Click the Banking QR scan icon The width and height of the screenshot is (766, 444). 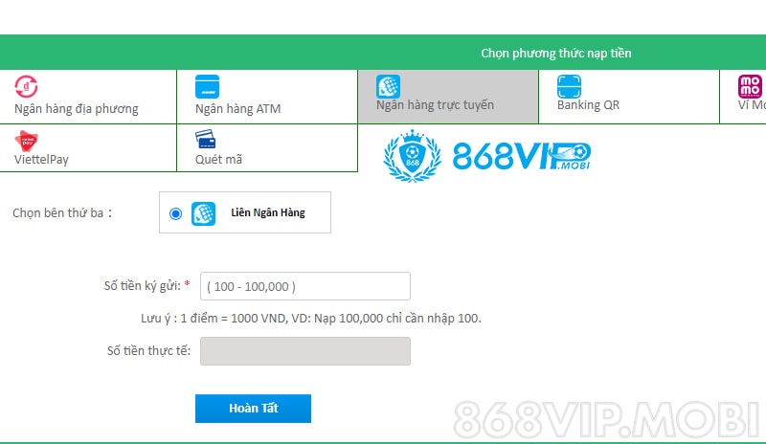pos(569,86)
